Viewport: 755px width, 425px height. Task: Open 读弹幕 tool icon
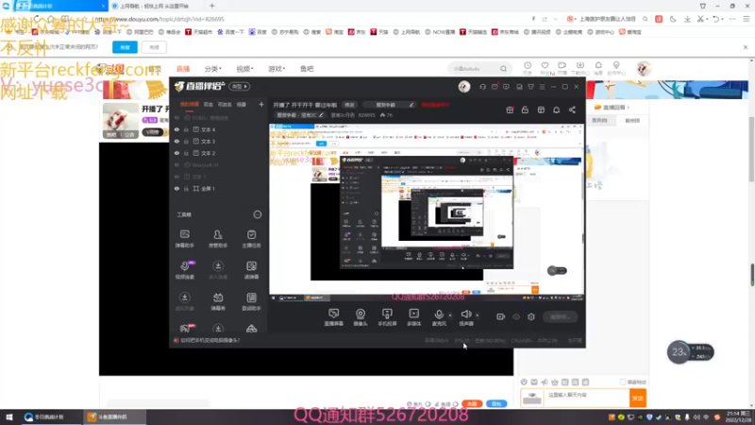click(251, 270)
